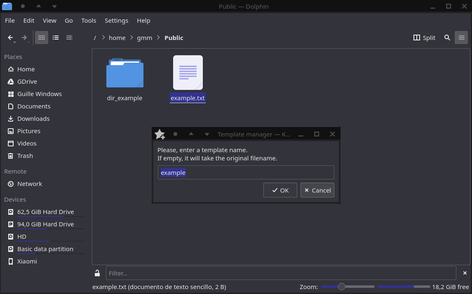Open the Edit menu
Screen dimensions: 472x294
[28, 21]
